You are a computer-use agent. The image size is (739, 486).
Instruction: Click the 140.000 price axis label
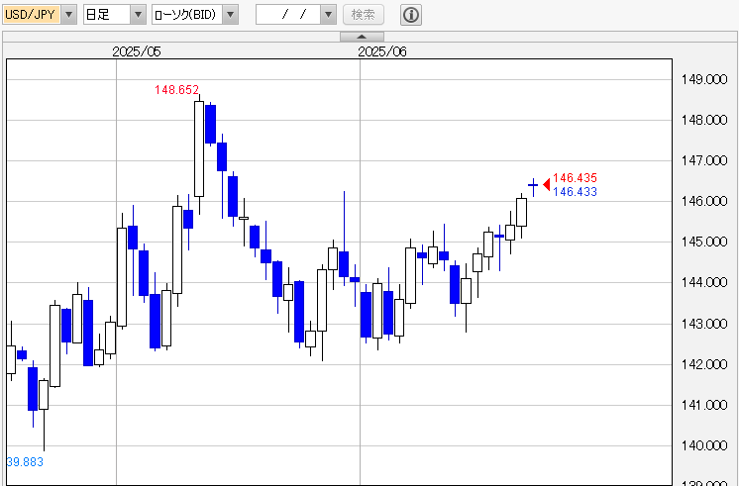(704, 445)
